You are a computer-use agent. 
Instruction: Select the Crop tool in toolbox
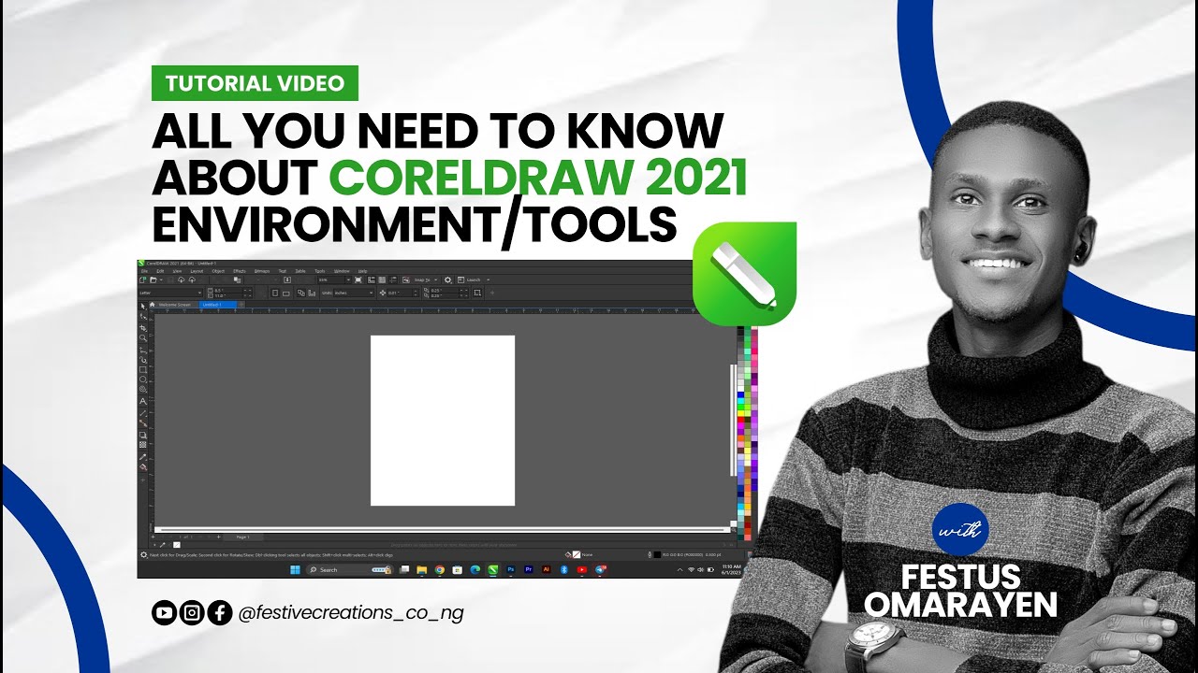tap(143, 328)
